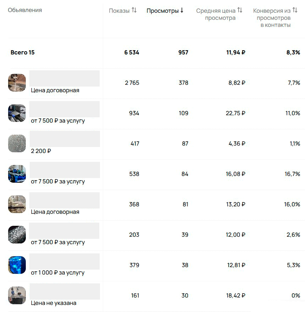305x312 pixels.
Task: Click the Объявления column heading
Action: [x=25, y=10]
